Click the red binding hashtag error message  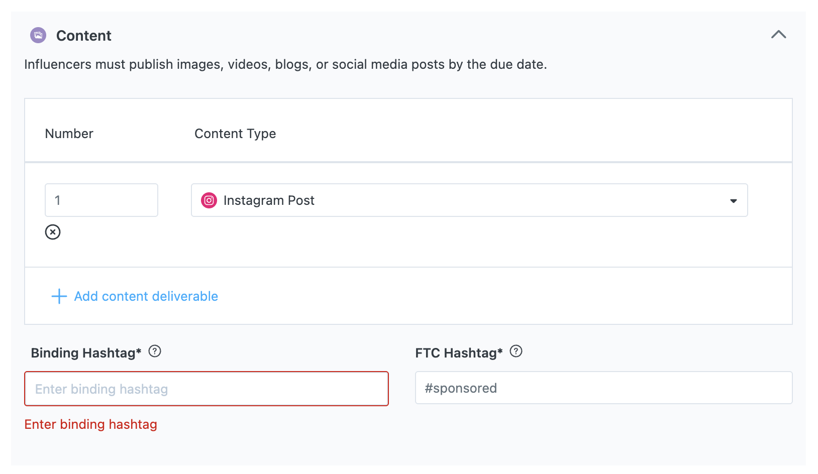click(90, 424)
